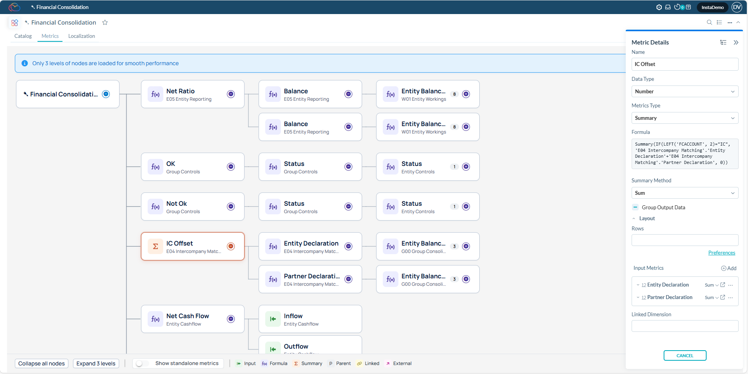Screen dimensions: 748x374
Task: Collapse the IC Offset node
Action: [x=231, y=246]
